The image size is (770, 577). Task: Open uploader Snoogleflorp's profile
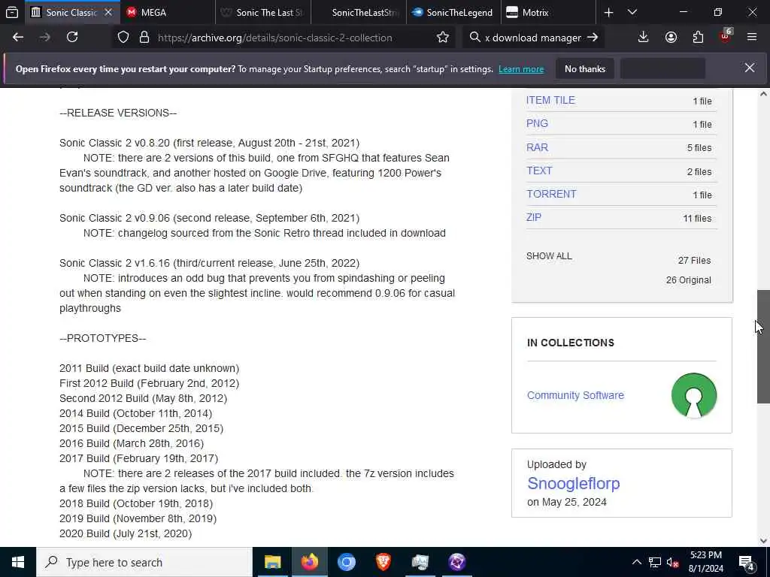coord(573,483)
